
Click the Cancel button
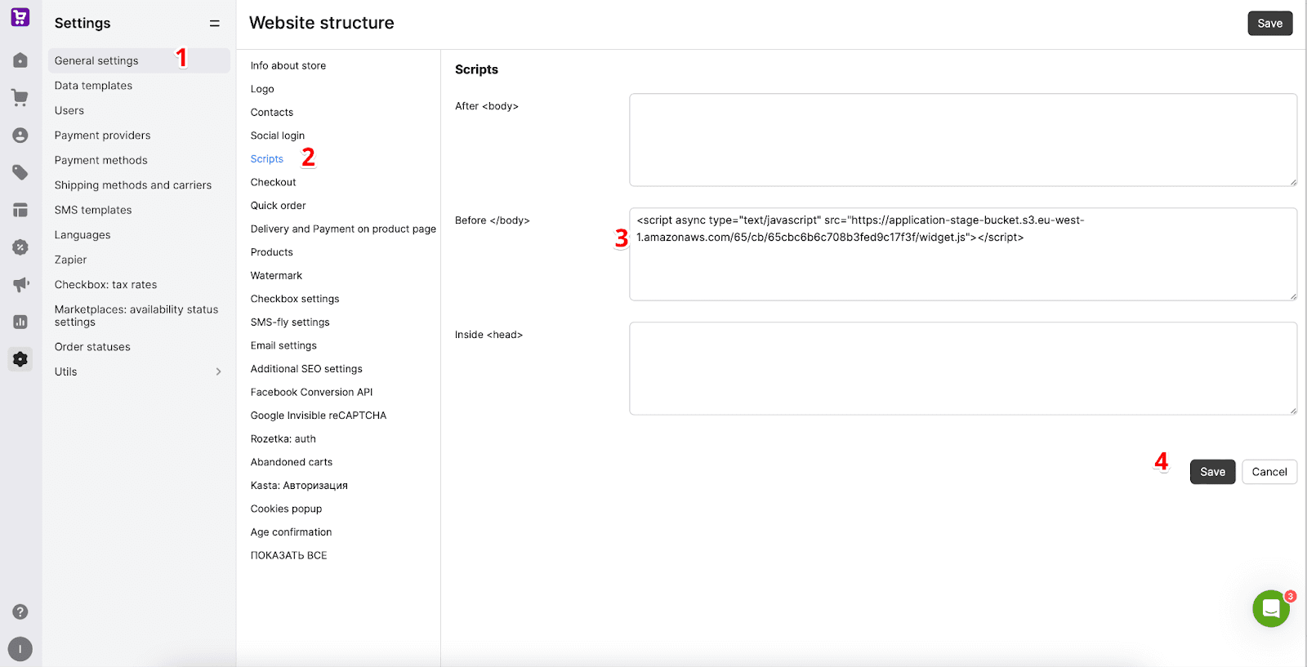(1269, 472)
